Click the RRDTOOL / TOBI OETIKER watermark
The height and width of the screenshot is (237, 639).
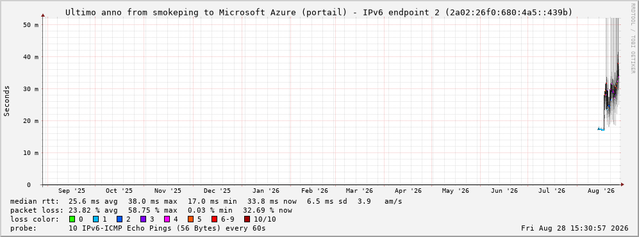click(633, 38)
